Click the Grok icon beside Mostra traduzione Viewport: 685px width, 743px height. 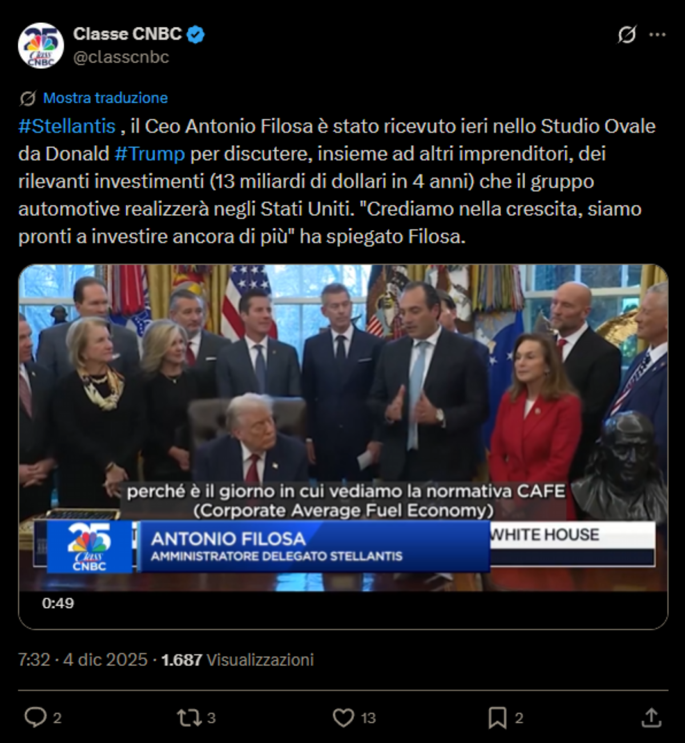click(27, 98)
